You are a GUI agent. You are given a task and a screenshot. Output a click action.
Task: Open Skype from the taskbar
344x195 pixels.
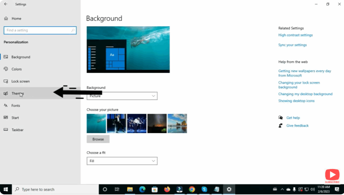[x=204, y=189]
